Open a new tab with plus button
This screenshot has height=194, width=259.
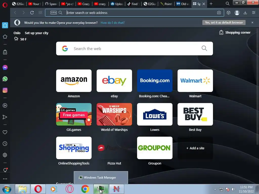(211, 4)
